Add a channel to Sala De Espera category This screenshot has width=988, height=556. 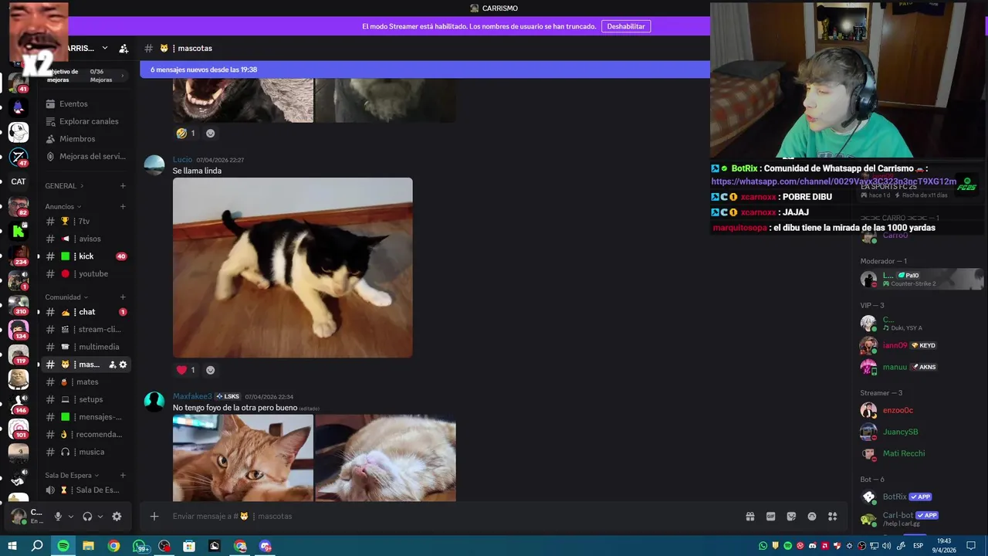(123, 476)
